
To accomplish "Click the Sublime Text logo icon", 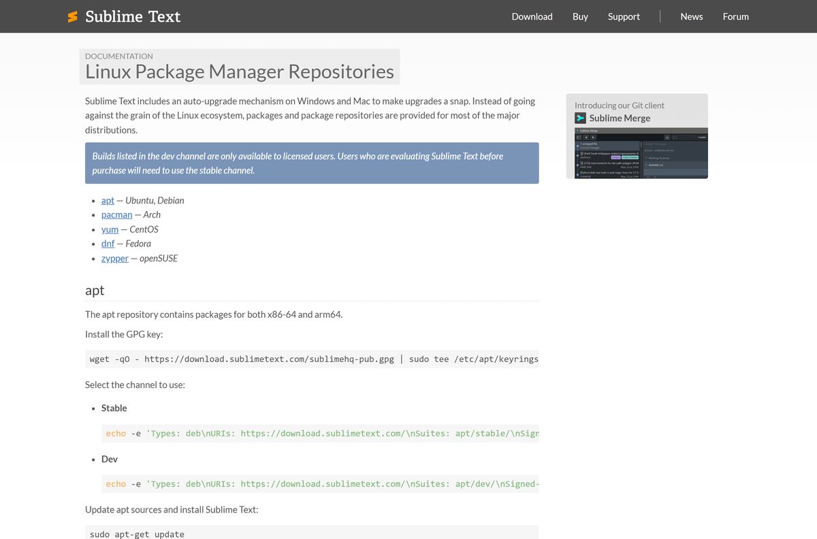I will point(73,16).
